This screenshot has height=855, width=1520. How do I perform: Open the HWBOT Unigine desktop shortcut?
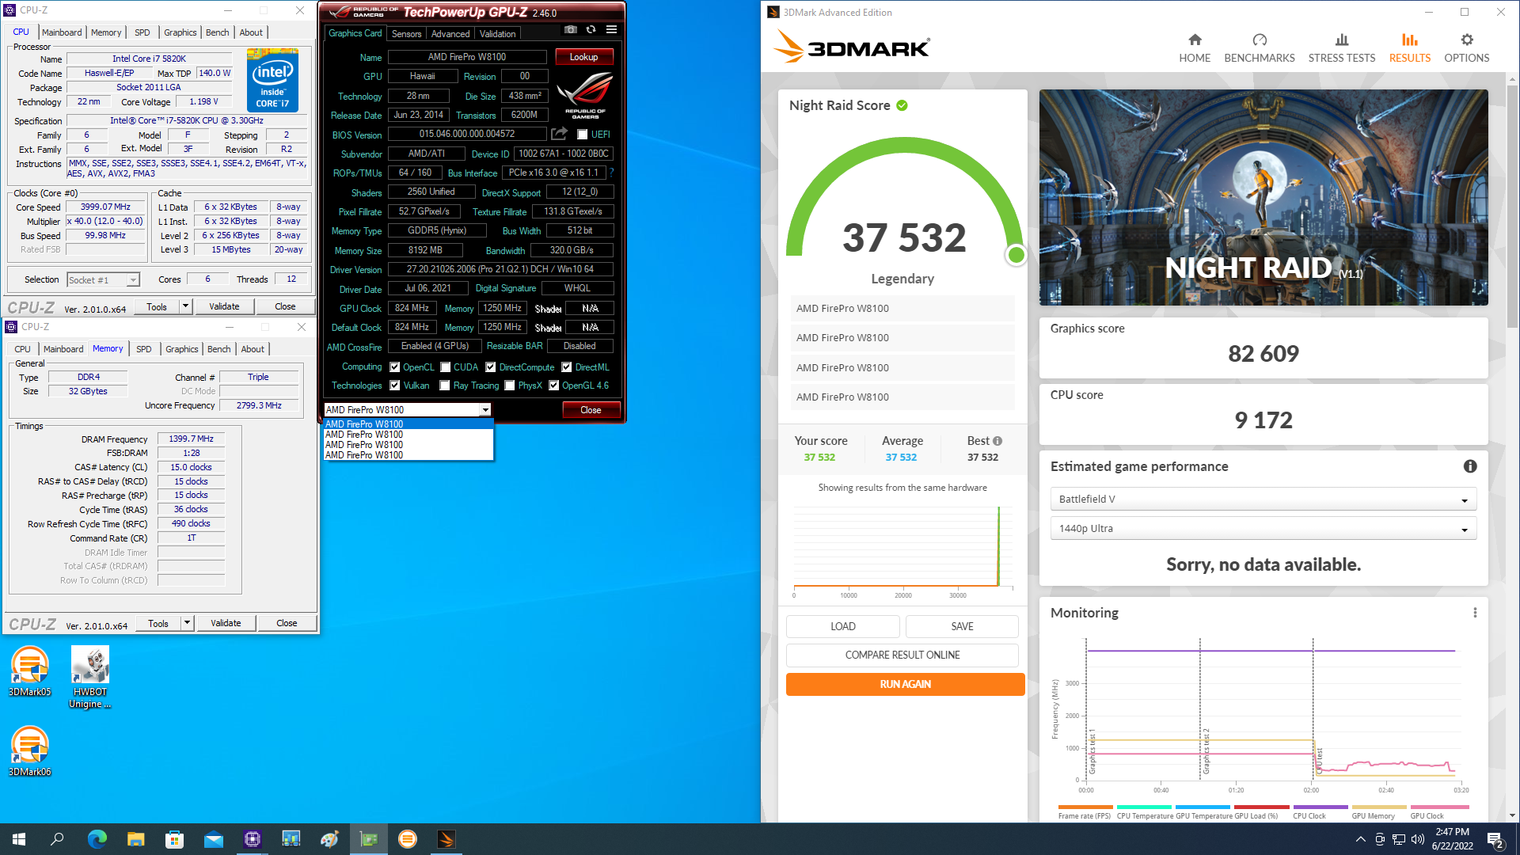coord(90,677)
